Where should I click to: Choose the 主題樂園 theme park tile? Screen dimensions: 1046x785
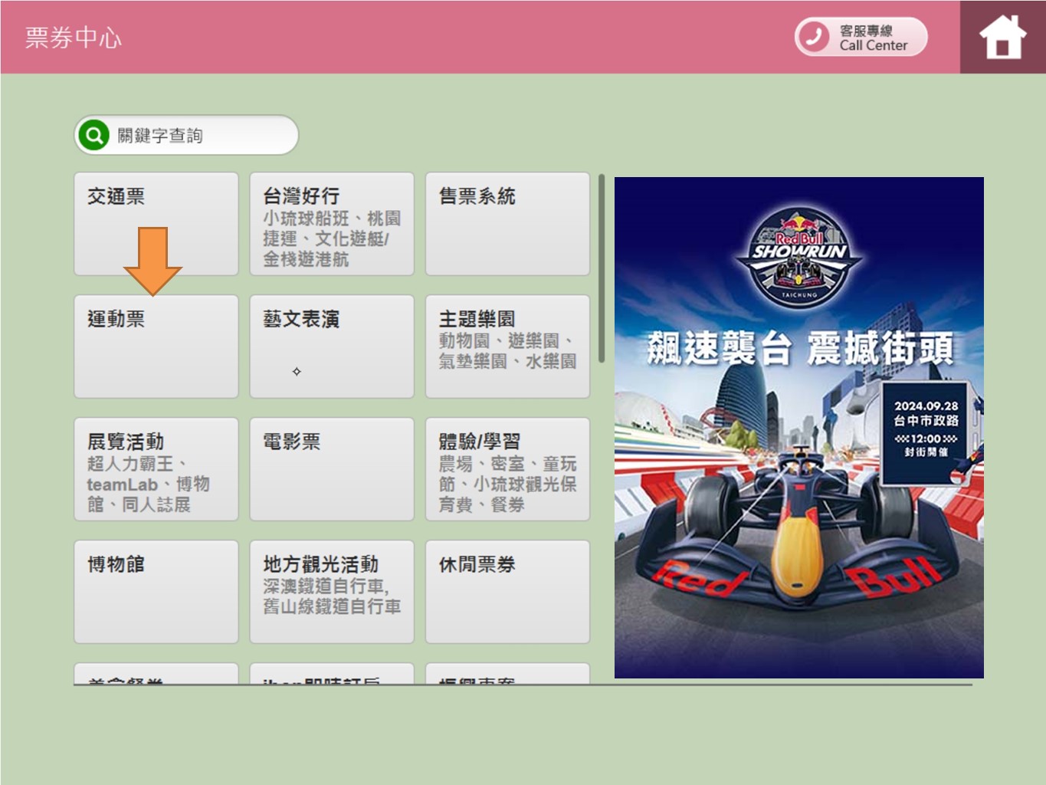tap(507, 346)
